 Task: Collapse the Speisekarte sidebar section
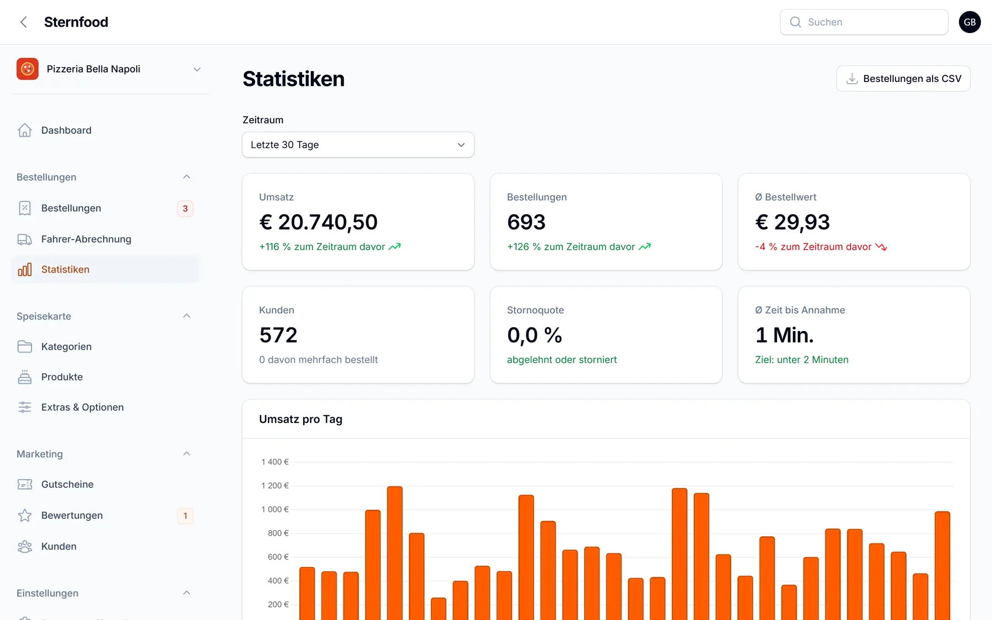click(186, 316)
